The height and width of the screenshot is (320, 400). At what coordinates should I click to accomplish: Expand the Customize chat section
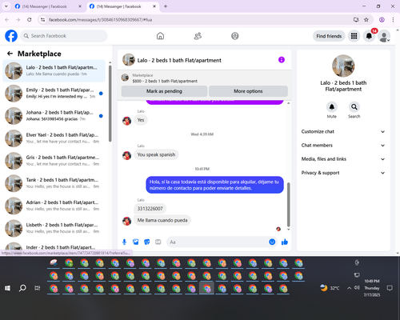[x=343, y=131]
